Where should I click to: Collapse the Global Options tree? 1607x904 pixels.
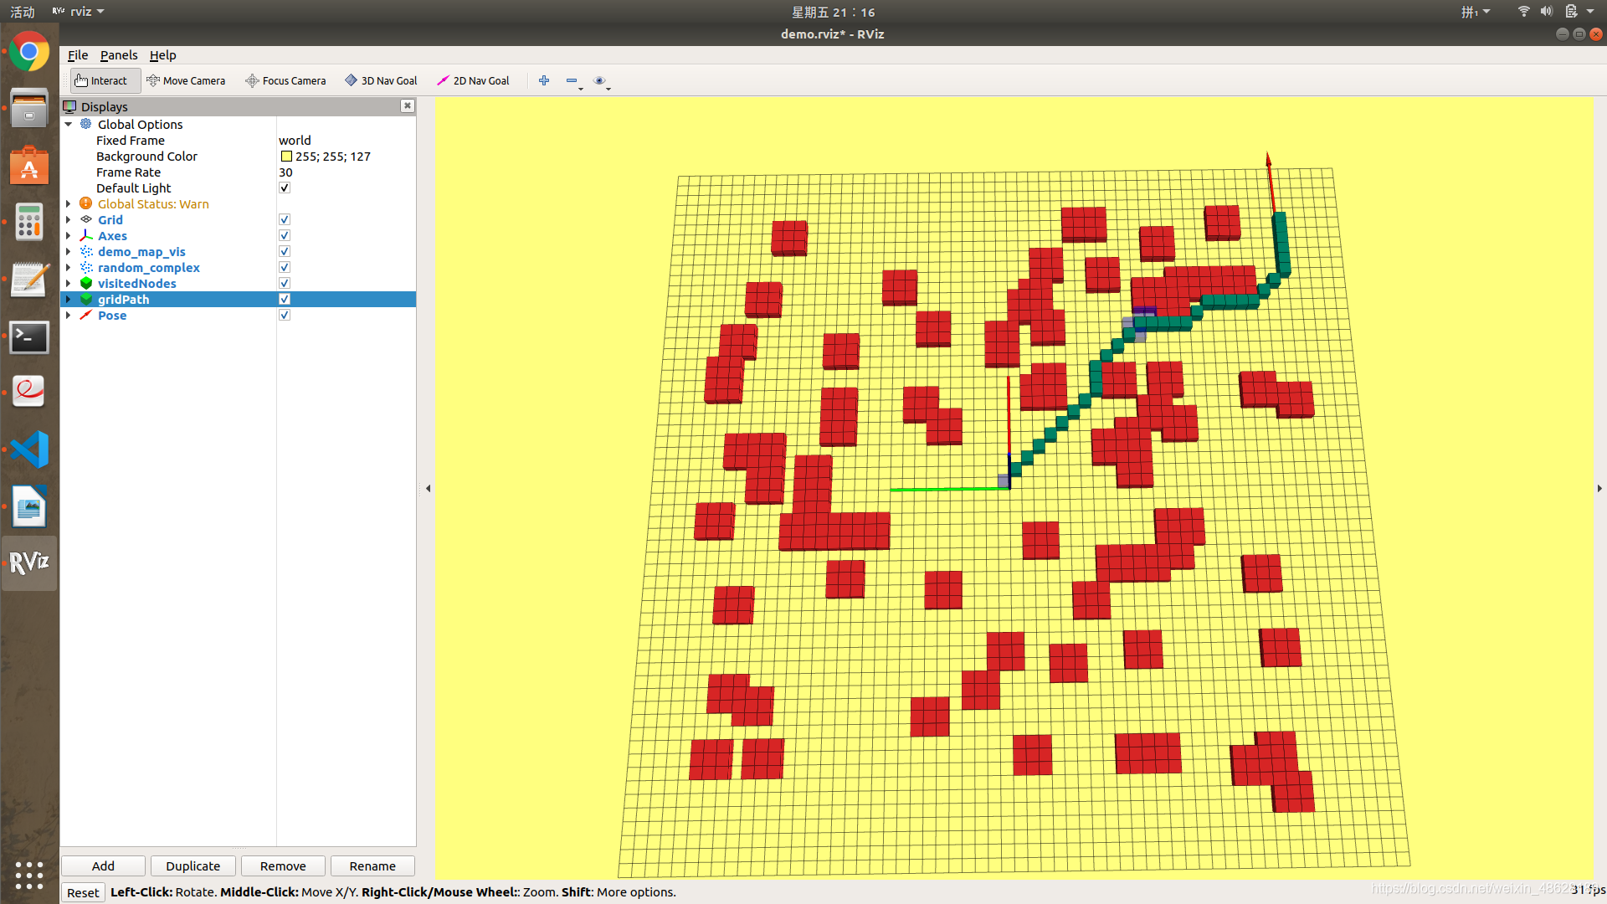pyautogui.click(x=69, y=124)
